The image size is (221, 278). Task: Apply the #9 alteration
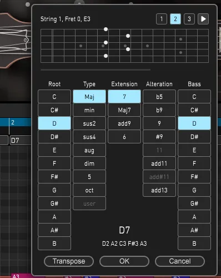coord(159,137)
